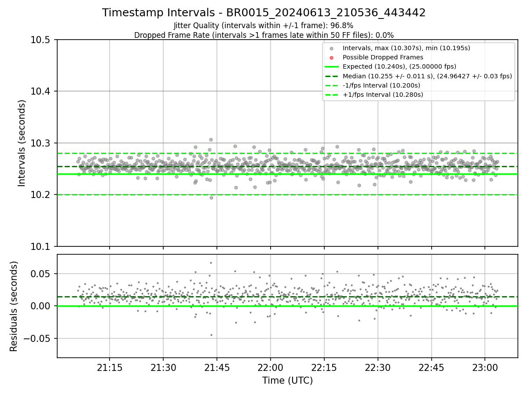Click the 'Intervals (seconds)' y-axis label
The width and height of the screenshot is (528, 396).
[22, 143]
